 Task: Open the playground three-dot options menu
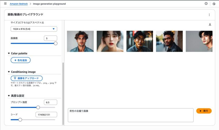(x=209, y=15)
